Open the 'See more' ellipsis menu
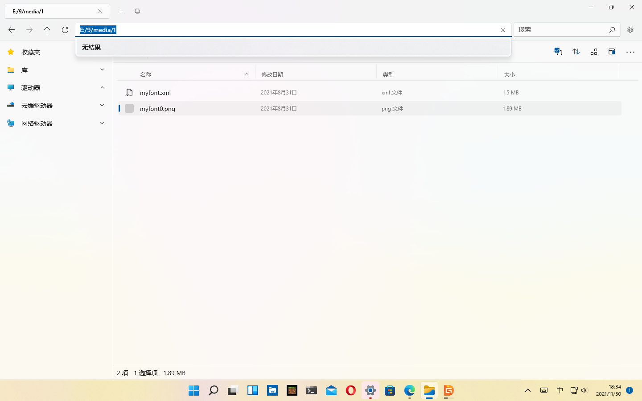Viewport: 642px width, 401px height. [x=630, y=52]
